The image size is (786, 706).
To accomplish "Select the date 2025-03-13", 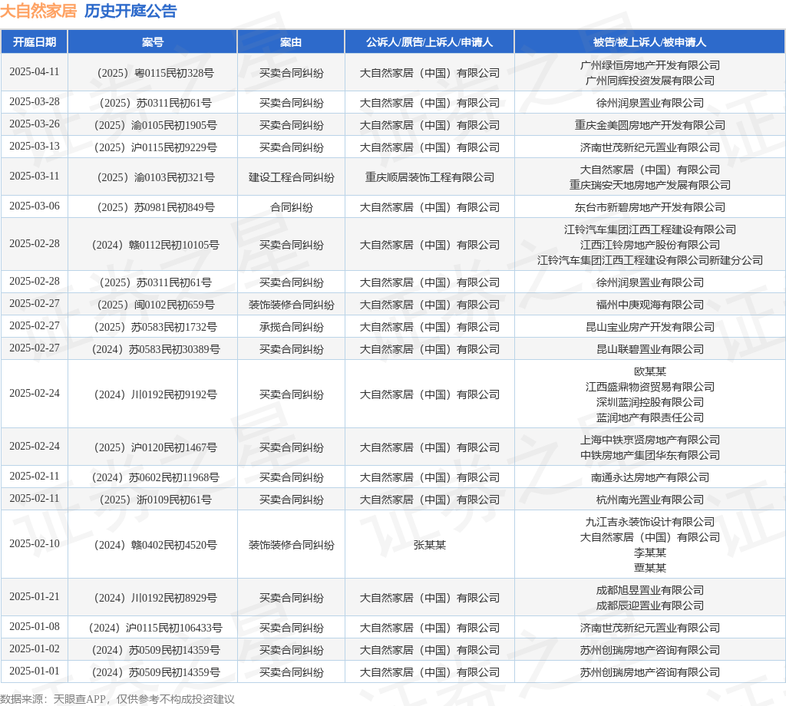I will 34,146.
